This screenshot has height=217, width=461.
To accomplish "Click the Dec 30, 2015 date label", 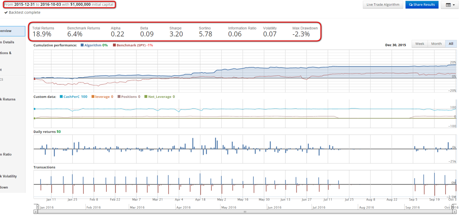I will 395,45.
